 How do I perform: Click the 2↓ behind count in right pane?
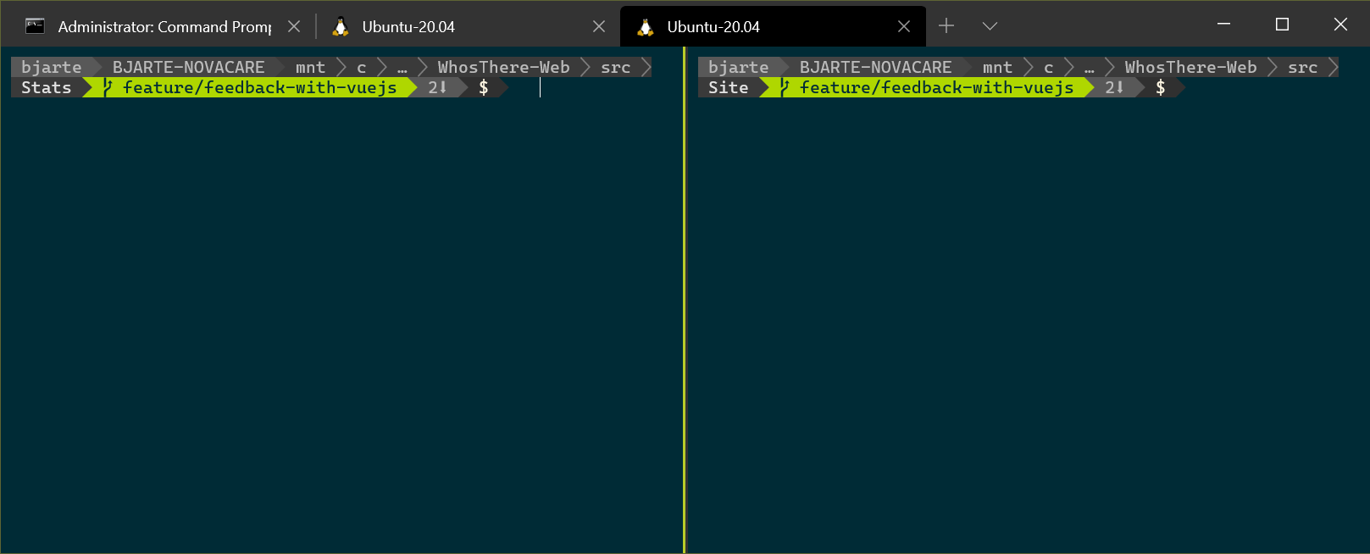1114,87
